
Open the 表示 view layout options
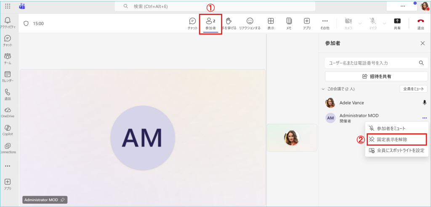point(271,23)
